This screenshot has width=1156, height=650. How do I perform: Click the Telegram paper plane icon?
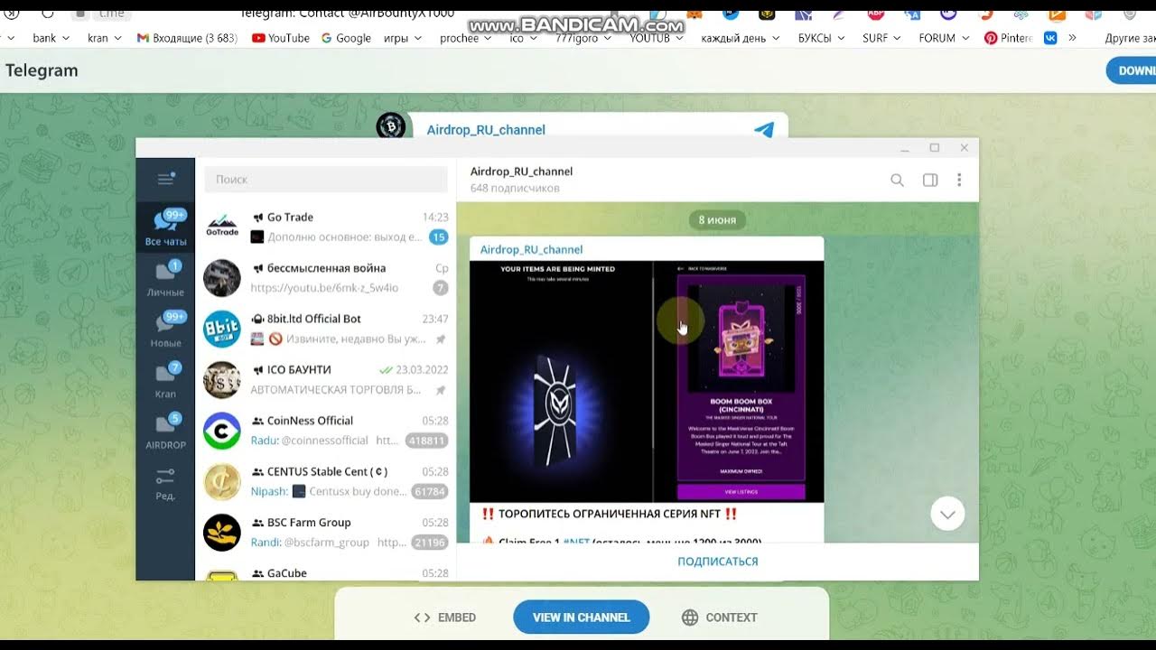764,129
